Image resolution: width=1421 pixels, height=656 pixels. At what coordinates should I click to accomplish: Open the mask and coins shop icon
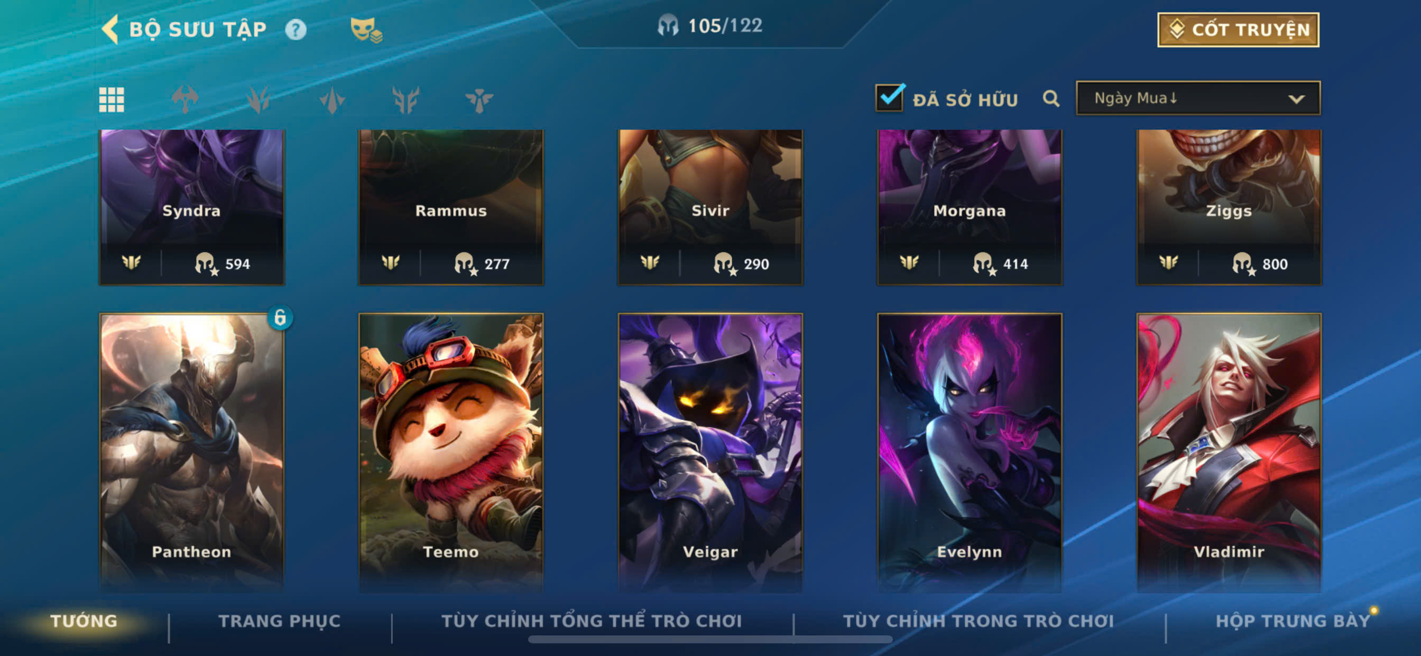366,30
